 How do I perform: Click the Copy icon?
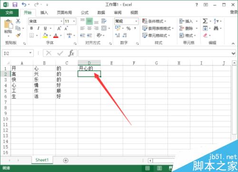click(18, 28)
